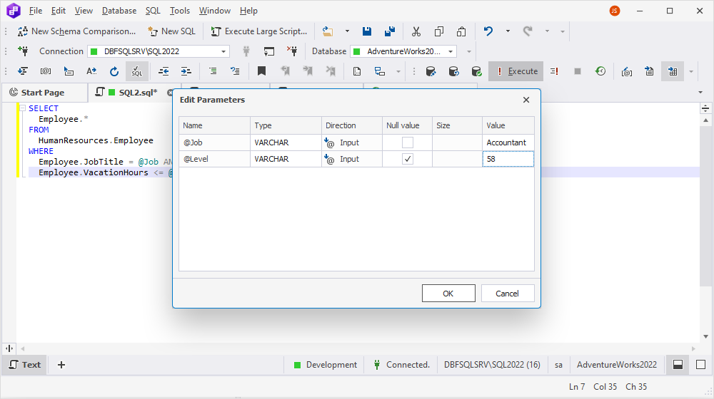Open the document tabs list dropdown
This screenshot has width=714, height=399.
coord(700,93)
